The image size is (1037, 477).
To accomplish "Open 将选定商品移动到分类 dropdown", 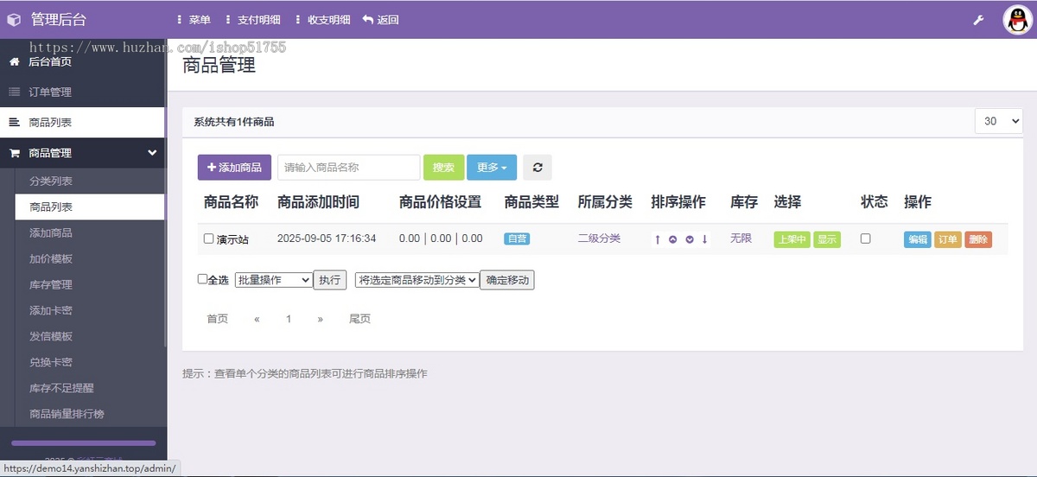I will [417, 280].
